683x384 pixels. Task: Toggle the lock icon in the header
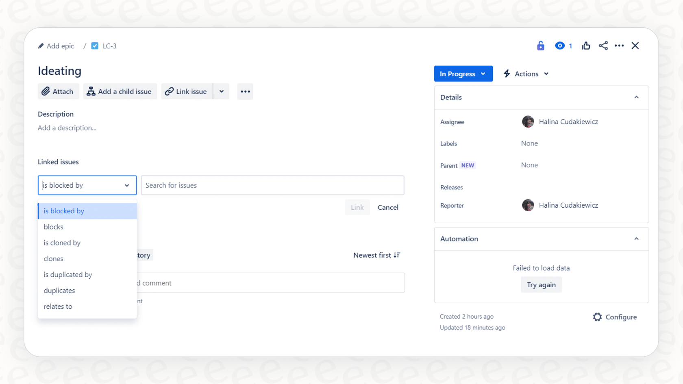tap(540, 46)
